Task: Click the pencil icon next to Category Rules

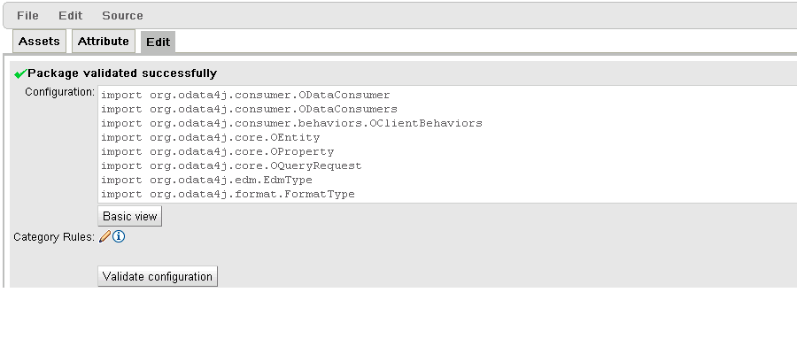Action: (x=104, y=236)
